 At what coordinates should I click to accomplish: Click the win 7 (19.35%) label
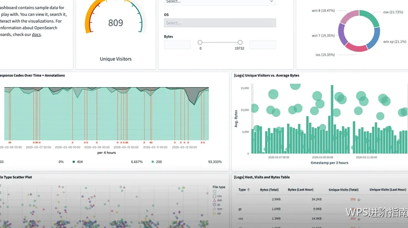tap(323, 35)
